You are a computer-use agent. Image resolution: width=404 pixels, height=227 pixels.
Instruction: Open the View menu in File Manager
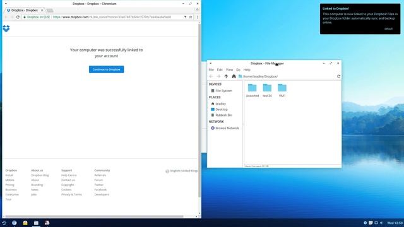229,70
